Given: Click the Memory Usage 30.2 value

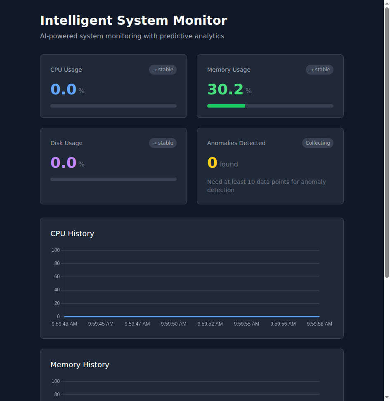Looking at the screenshot, I should pyautogui.click(x=225, y=89).
